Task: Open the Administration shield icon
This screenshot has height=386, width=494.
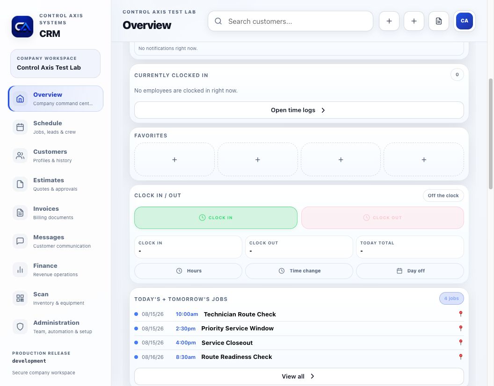Action: (20, 327)
